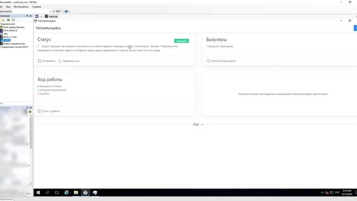Click the first purple tab icon left of TIKTOK tab
Image resolution: width=357 pixels, height=201 pixels.
click(37, 16)
